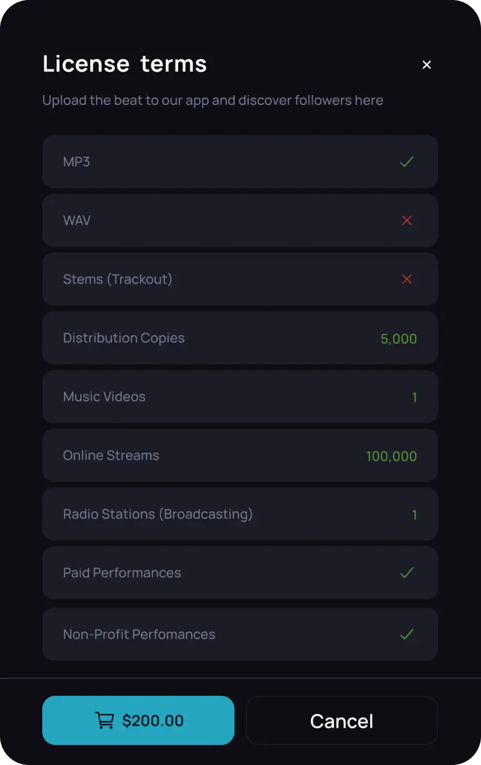Screen dimensions: 481x765
Task: Click the 5,000 distribution copies value
Action: click(x=399, y=338)
